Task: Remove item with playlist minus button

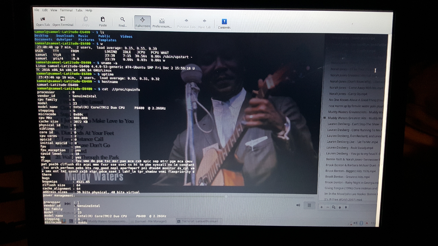Action: [328, 207]
